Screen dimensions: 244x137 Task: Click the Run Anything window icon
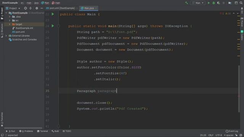coord(236,3)
